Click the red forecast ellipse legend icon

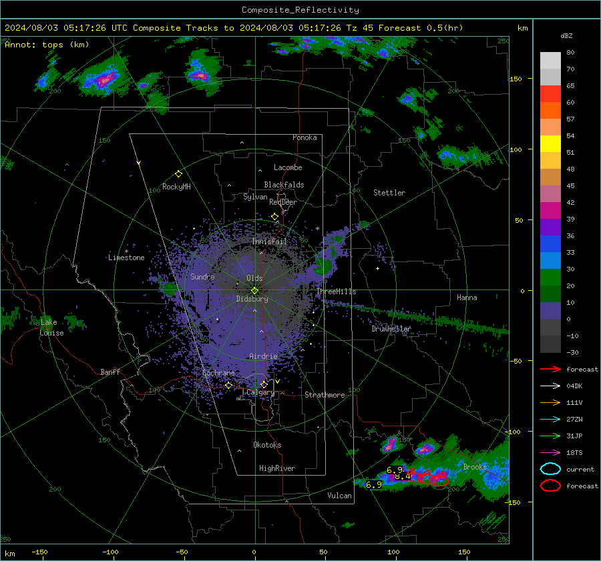[x=550, y=486]
